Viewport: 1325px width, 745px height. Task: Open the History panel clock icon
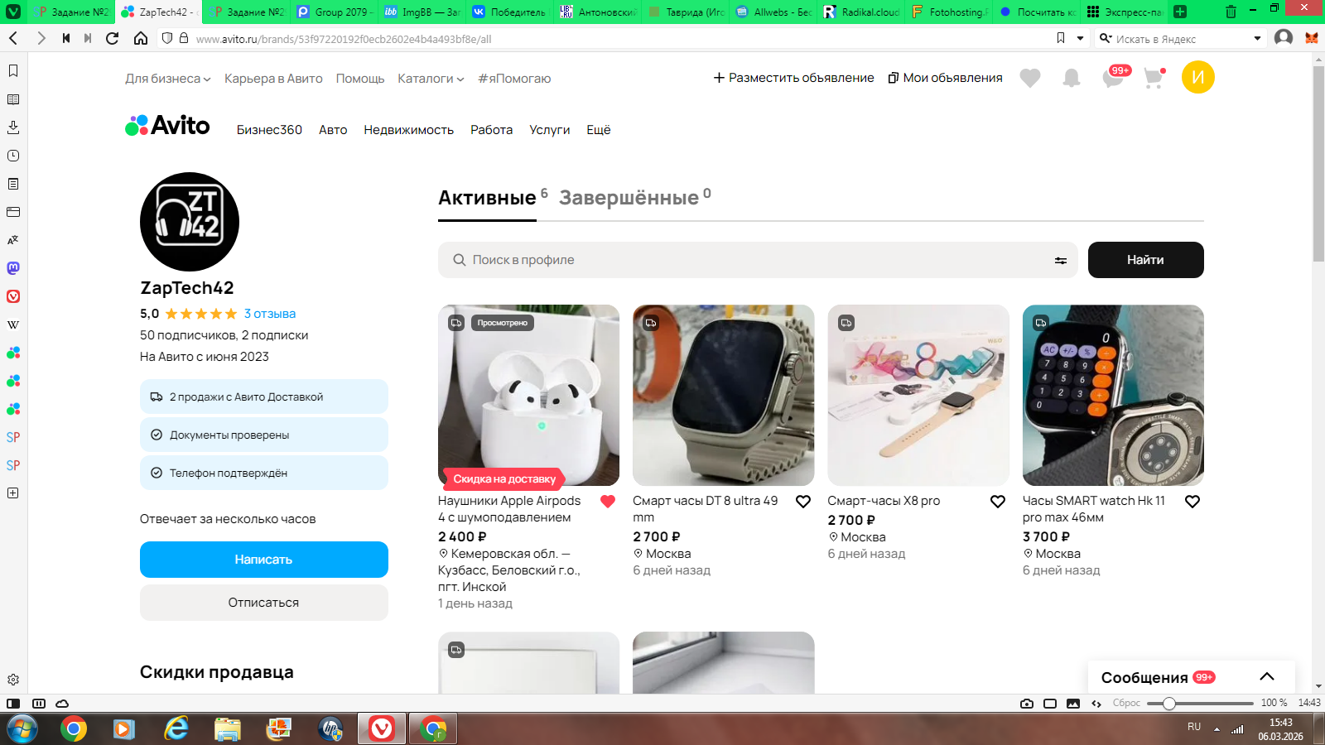(13, 156)
